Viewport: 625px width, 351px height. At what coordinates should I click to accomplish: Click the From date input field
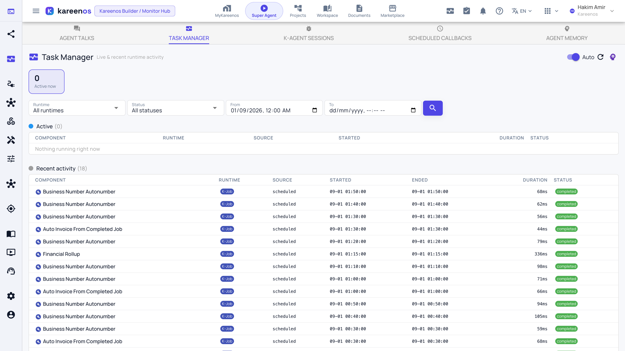coord(274,108)
